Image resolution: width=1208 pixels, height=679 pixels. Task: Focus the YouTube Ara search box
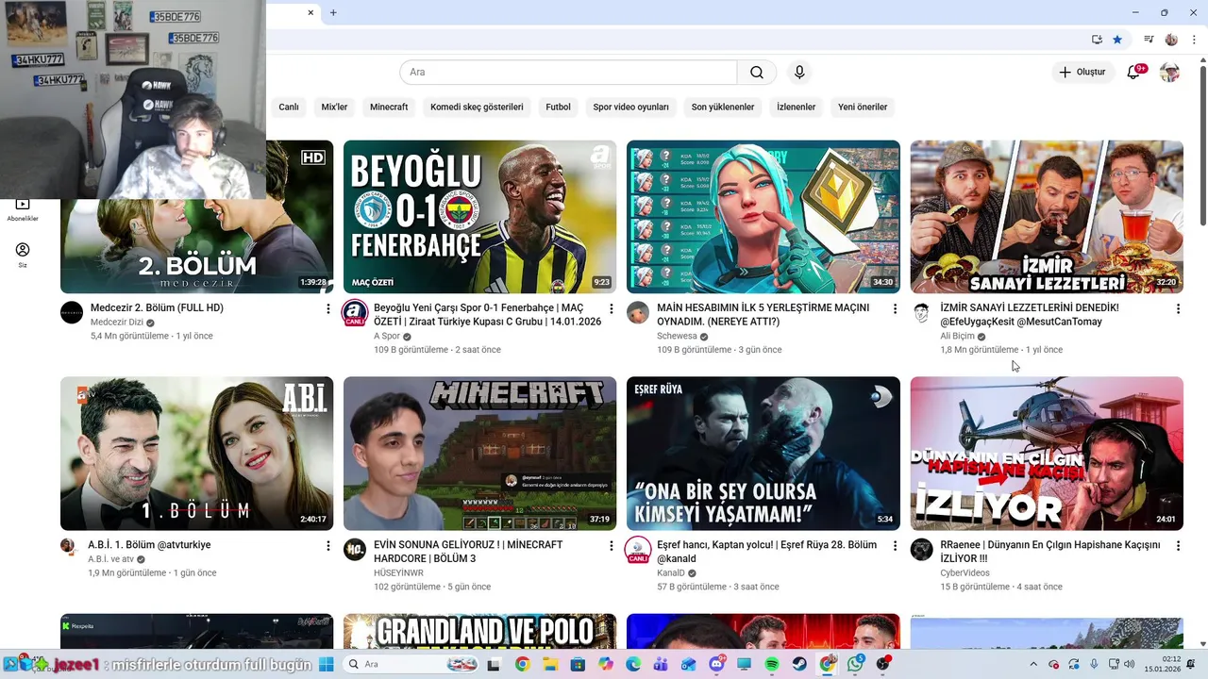tap(568, 73)
